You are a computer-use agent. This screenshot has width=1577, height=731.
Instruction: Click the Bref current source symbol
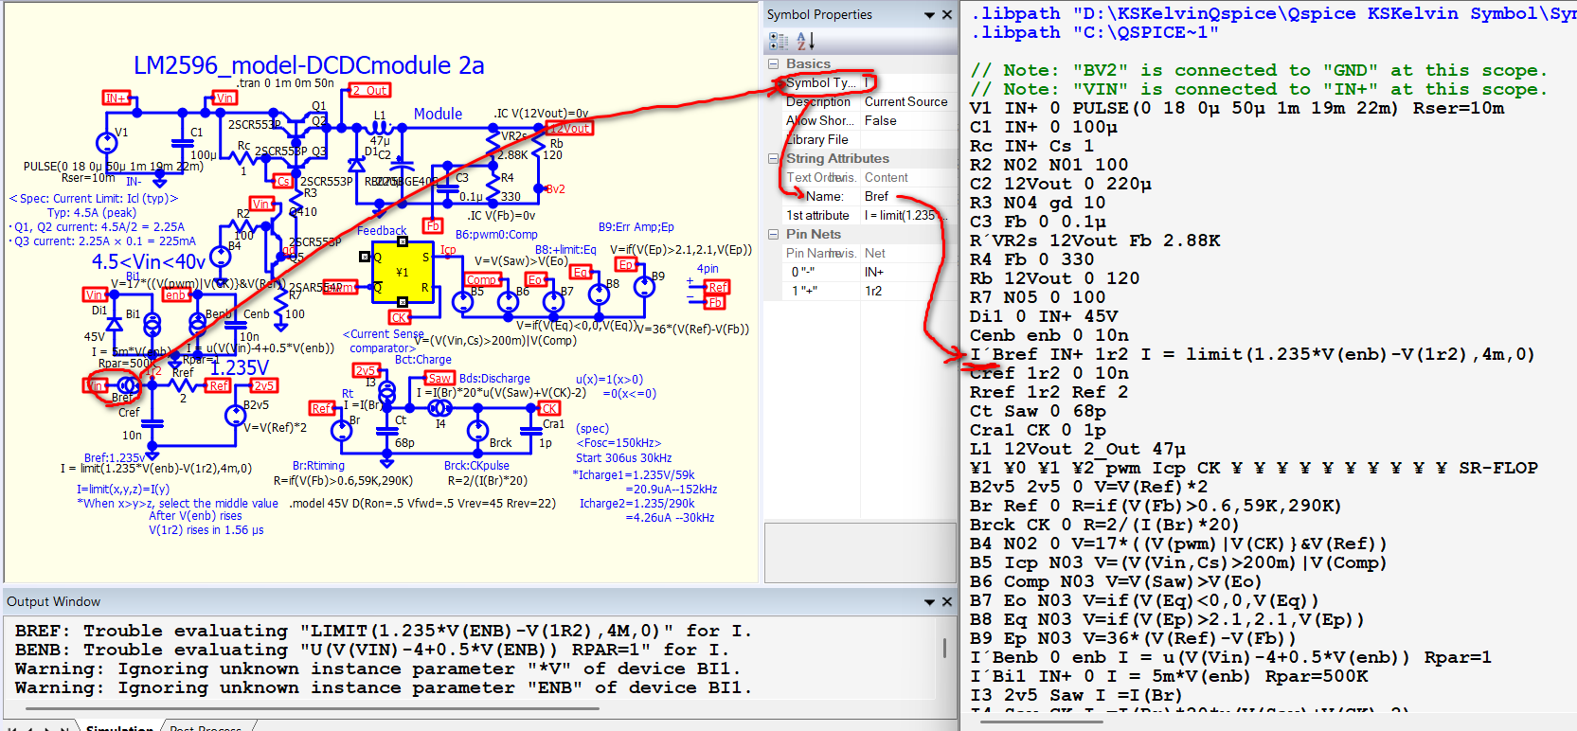(128, 385)
